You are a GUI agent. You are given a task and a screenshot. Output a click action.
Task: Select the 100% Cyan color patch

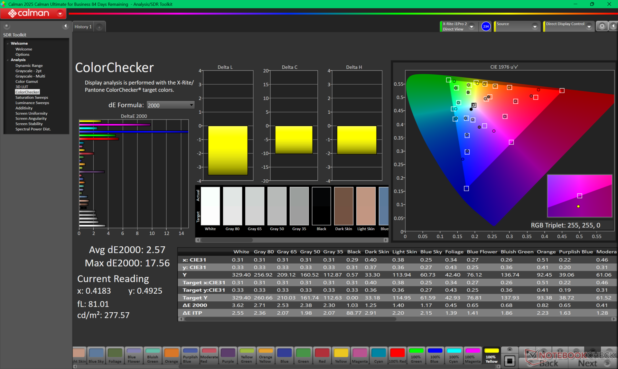click(x=454, y=355)
